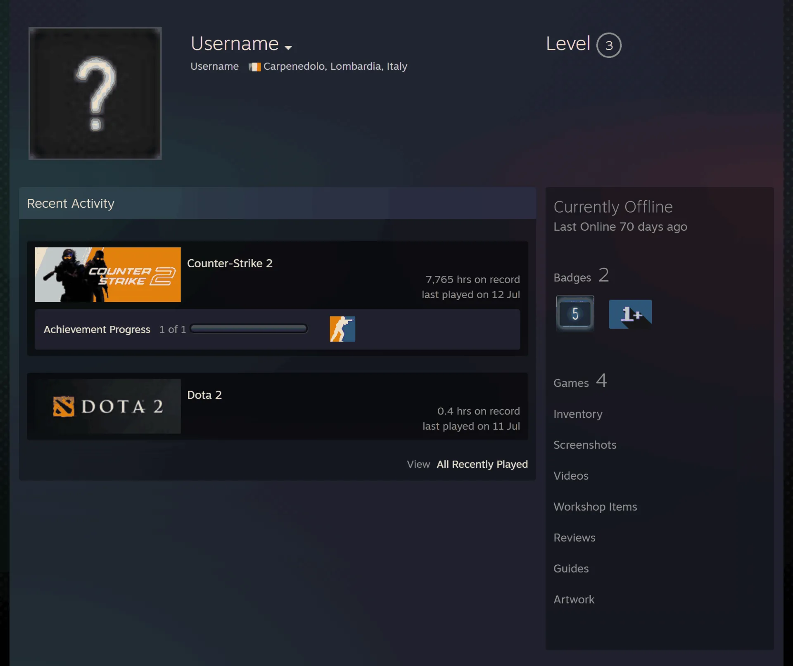Open the Counter-Strike 2 title link
The height and width of the screenshot is (666, 793).
coord(230,263)
